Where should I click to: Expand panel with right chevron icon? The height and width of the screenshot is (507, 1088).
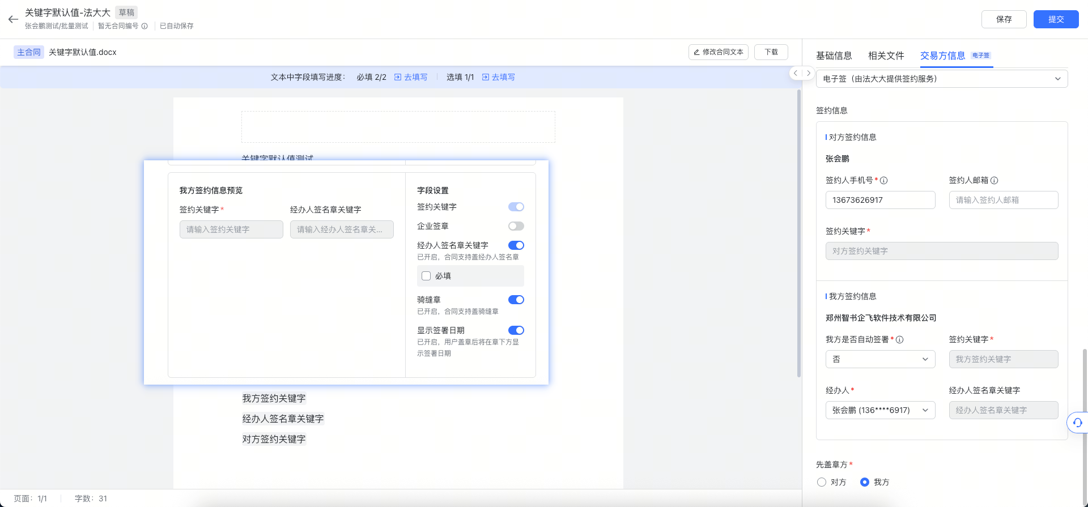coord(809,73)
